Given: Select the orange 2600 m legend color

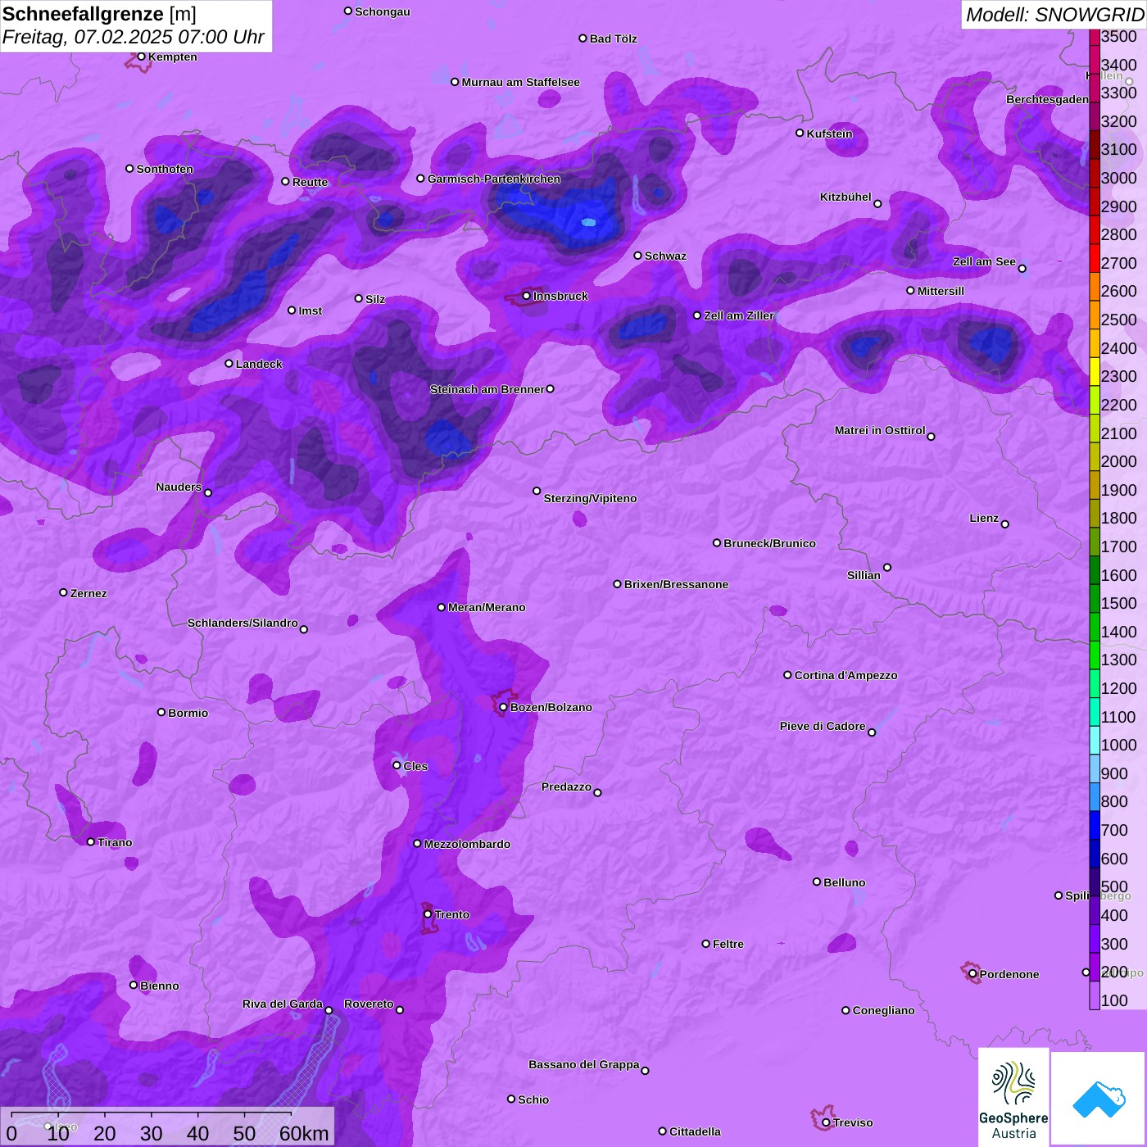Looking at the screenshot, I should pos(1095,287).
